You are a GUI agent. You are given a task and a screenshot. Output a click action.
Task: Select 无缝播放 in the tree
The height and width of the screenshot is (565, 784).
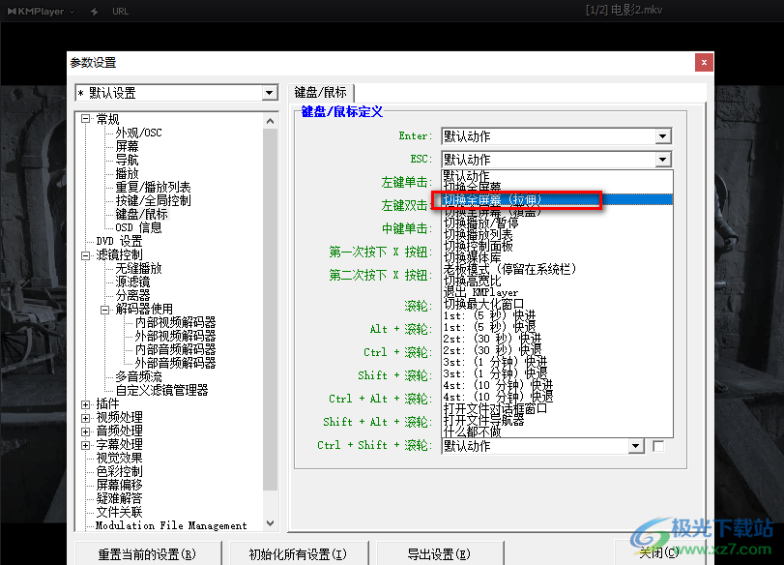(x=138, y=268)
